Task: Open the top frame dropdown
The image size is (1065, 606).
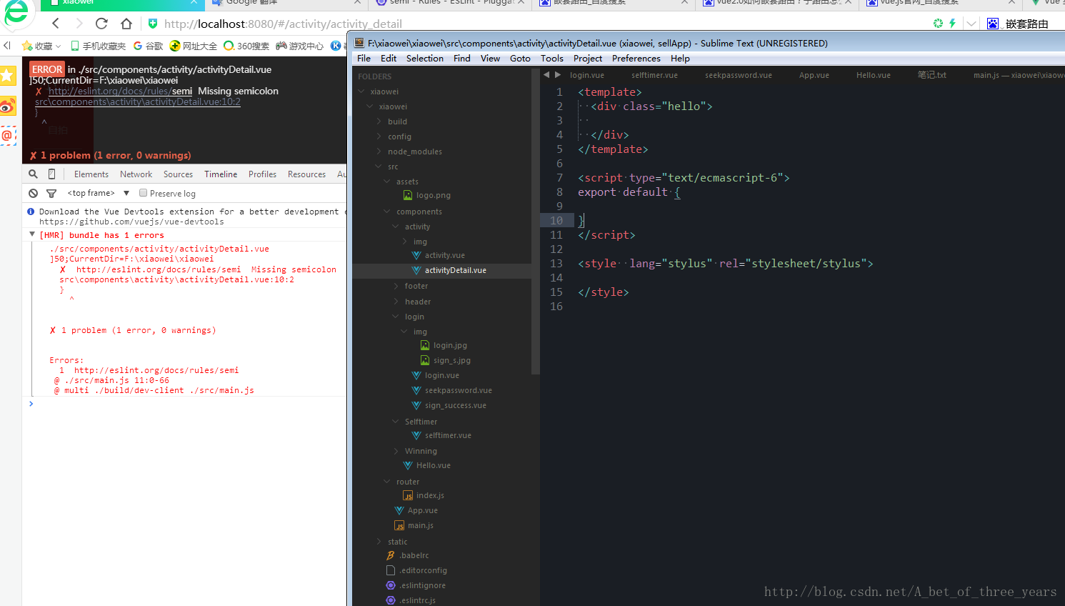Action: tap(99, 193)
